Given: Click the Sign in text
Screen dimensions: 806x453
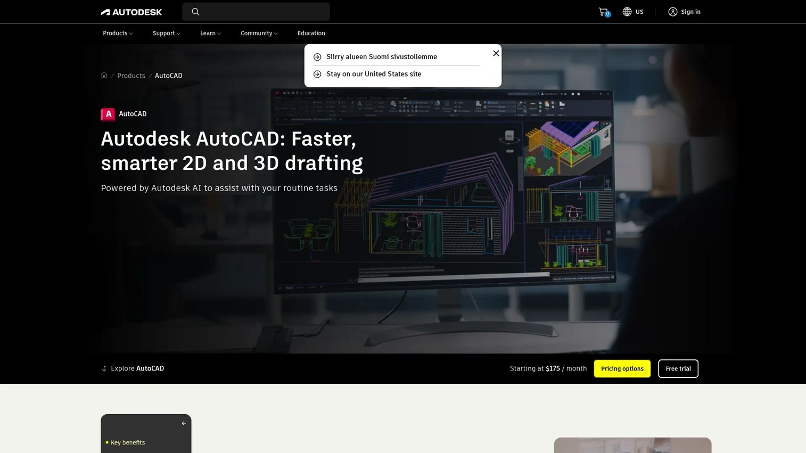Looking at the screenshot, I should pyautogui.click(x=690, y=12).
